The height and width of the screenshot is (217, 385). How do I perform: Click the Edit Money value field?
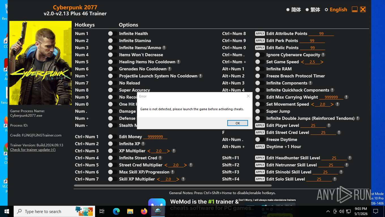155,137
